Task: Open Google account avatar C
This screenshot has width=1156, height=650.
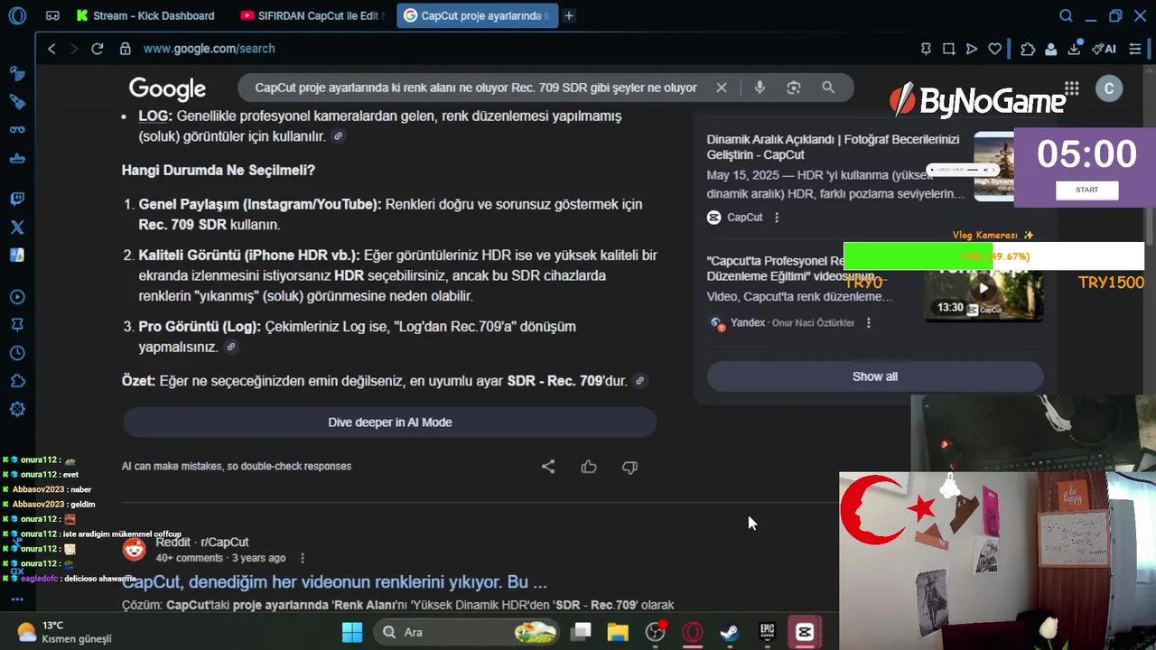Action: [x=1109, y=88]
